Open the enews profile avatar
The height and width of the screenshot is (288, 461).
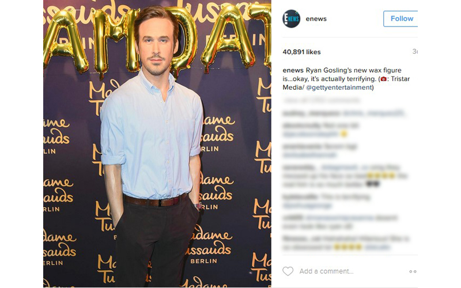coord(291,19)
